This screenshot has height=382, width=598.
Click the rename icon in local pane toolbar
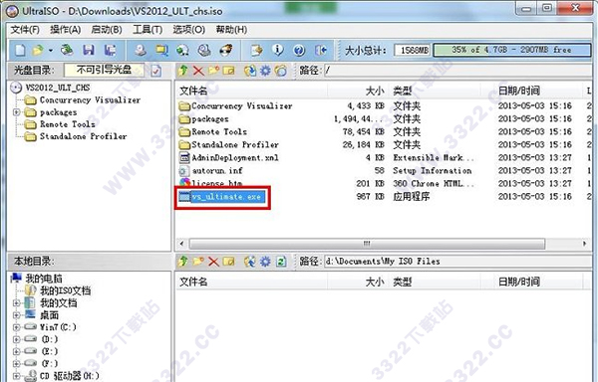click(229, 262)
